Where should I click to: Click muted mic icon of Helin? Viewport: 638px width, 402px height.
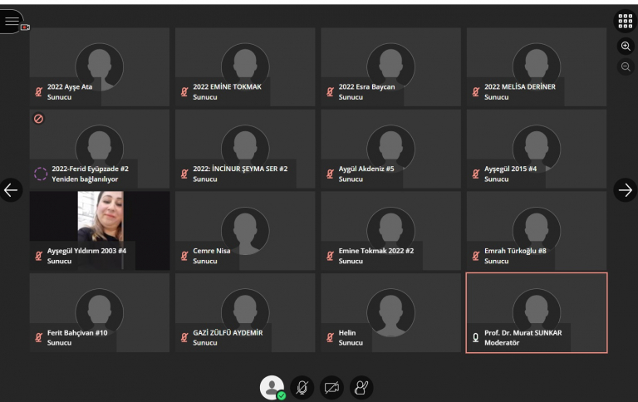click(x=330, y=338)
